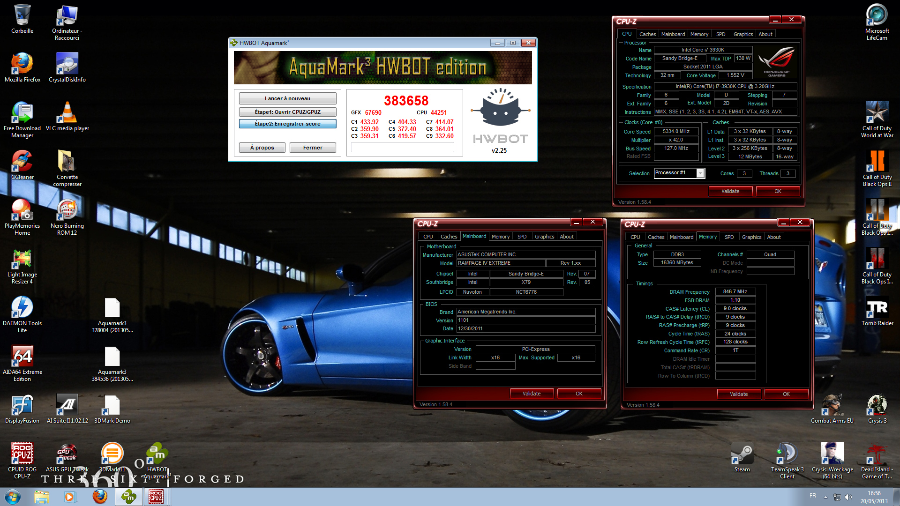Launch CrystalDiskInfo desktop icon

(x=67, y=67)
